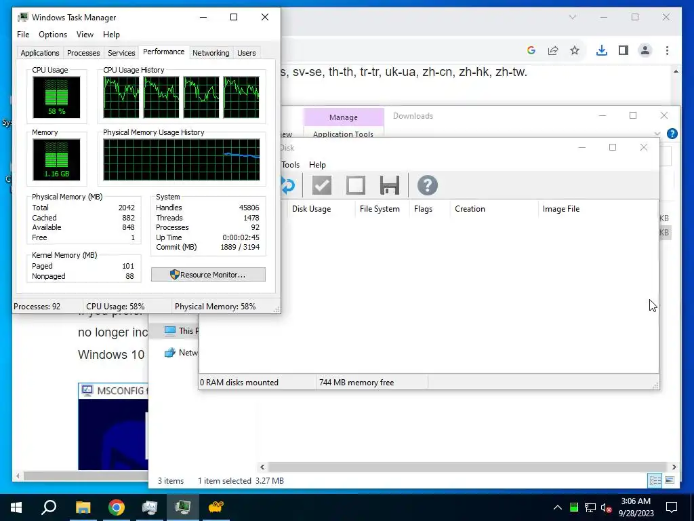Click the Google icon in Chrome address bar
The width and height of the screenshot is (694, 521).
tap(531, 50)
